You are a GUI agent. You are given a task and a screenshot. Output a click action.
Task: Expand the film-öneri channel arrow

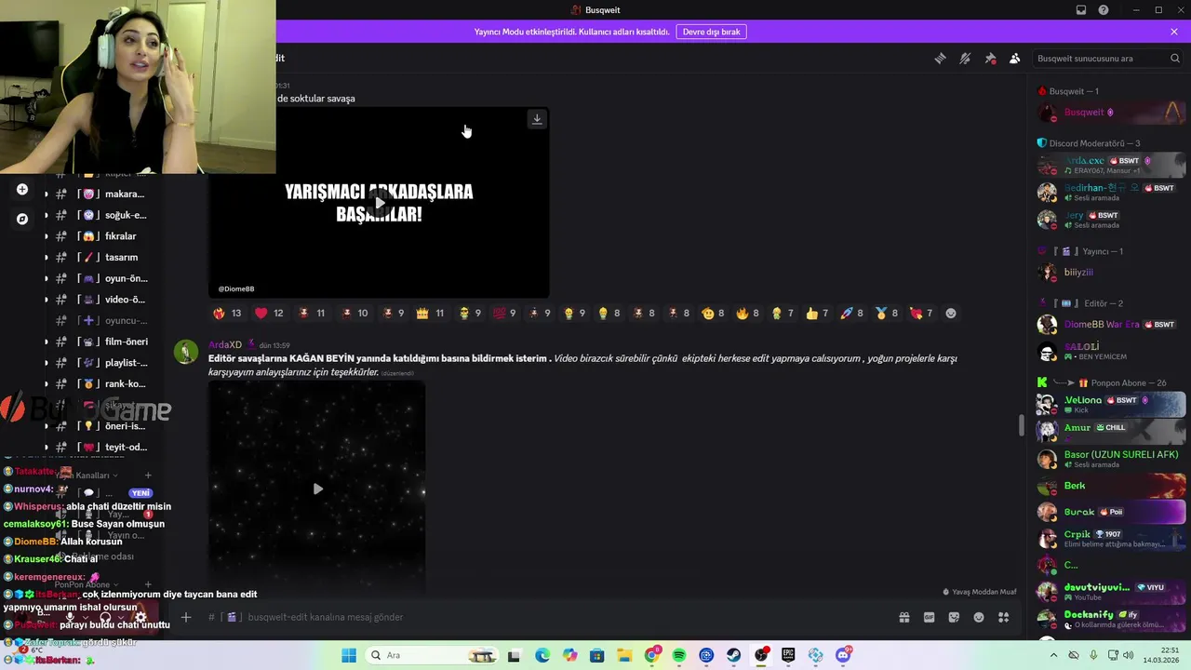[x=47, y=342]
